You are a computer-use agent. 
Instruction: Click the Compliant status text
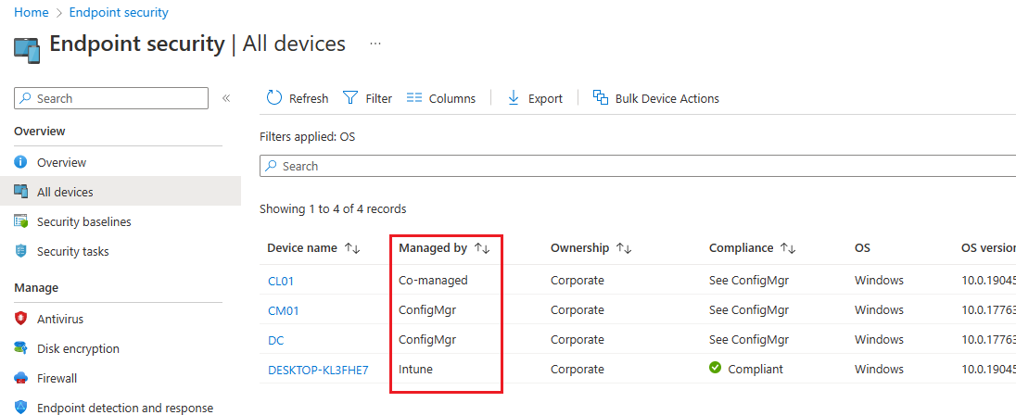coord(756,369)
